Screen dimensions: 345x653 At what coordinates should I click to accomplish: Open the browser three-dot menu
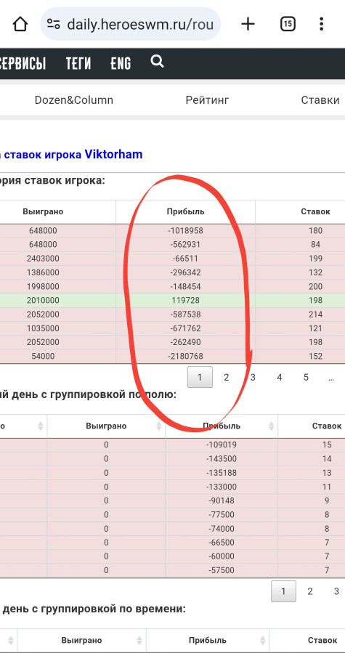click(x=321, y=24)
